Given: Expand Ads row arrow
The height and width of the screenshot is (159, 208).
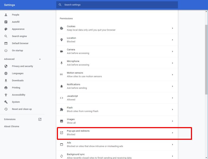Looking at the screenshot, I should [x=173, y=144].
